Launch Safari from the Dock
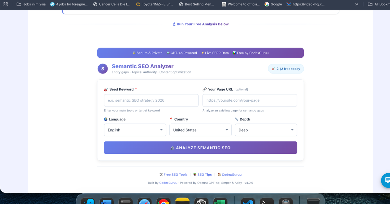390x204 pixels. tap(144, 201)
